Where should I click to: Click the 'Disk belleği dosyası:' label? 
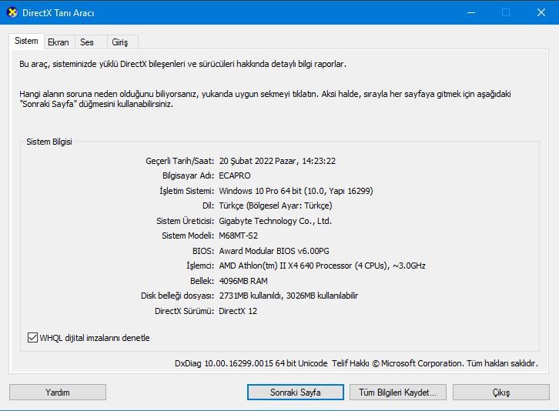[x=177, y=296]
